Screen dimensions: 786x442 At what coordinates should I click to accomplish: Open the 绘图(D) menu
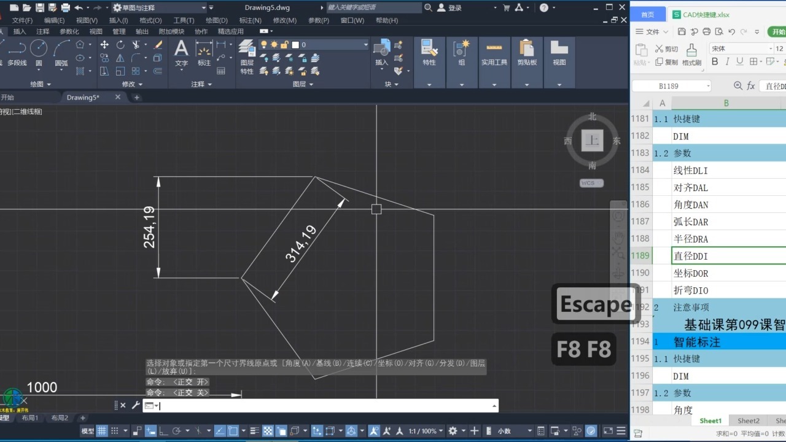click(x=216, y=20)
